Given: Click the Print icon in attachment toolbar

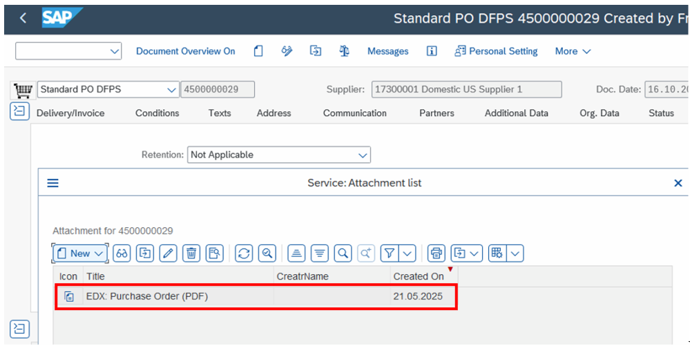Looking at the screenshot, I should 436,253.
